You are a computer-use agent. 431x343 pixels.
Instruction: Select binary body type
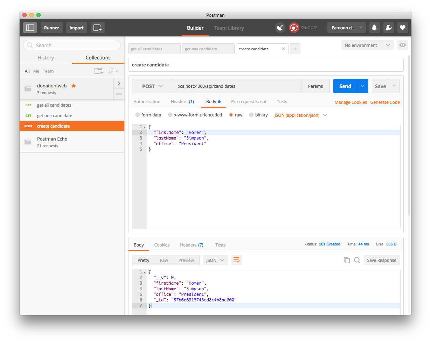251,115
